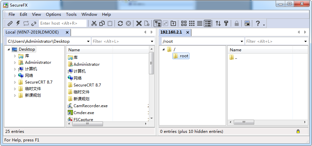
Task: Expand the 库 node in the tree
Action: (15, 56)
